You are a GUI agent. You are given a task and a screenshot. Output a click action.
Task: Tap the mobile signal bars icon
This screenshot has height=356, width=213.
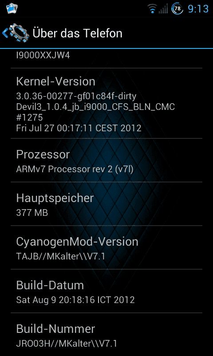[163, 8]
